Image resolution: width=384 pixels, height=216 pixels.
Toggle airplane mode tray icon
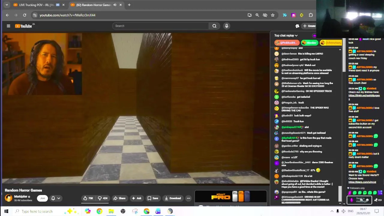343,211
